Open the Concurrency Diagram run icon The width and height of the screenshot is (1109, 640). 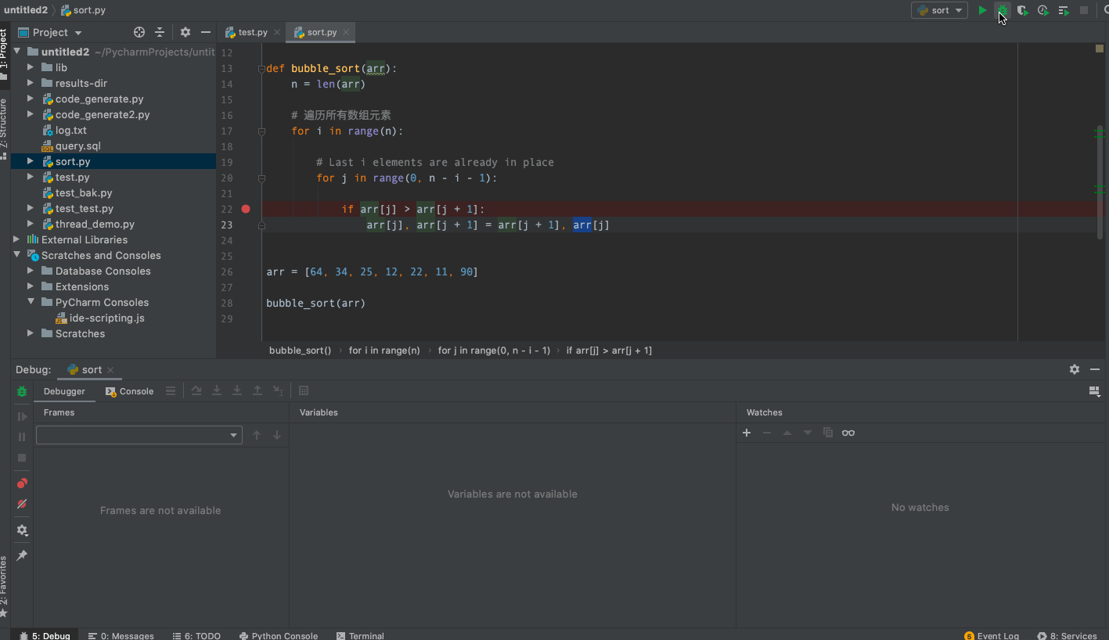[x=1064, y=11]
